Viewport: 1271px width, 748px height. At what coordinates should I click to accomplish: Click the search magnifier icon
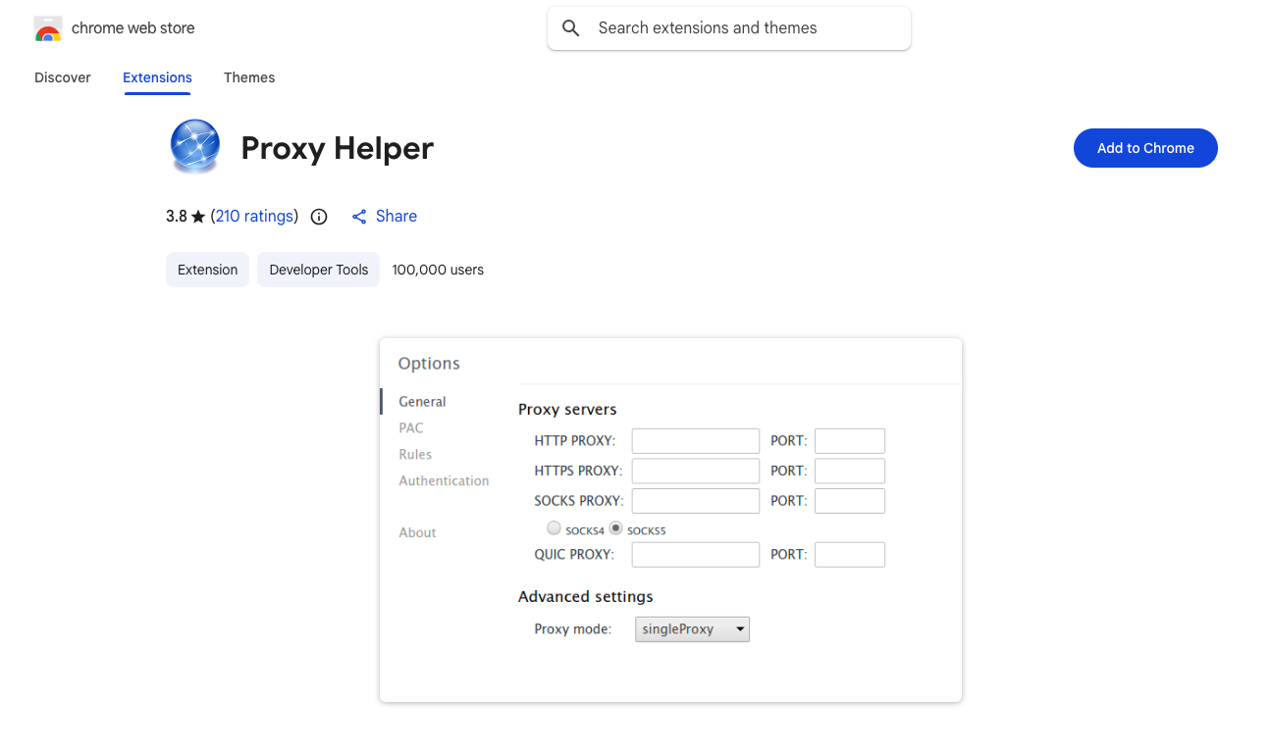tap(570, 28)
